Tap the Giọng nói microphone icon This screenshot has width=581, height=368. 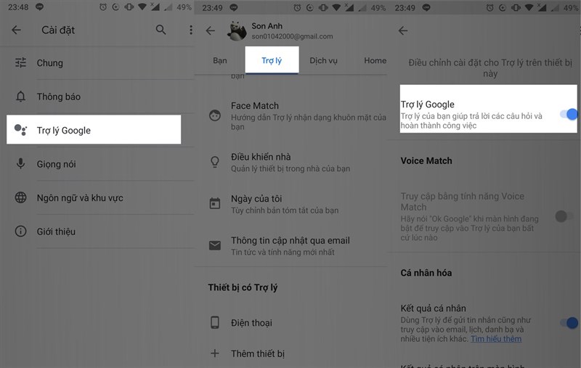point(21,163)
